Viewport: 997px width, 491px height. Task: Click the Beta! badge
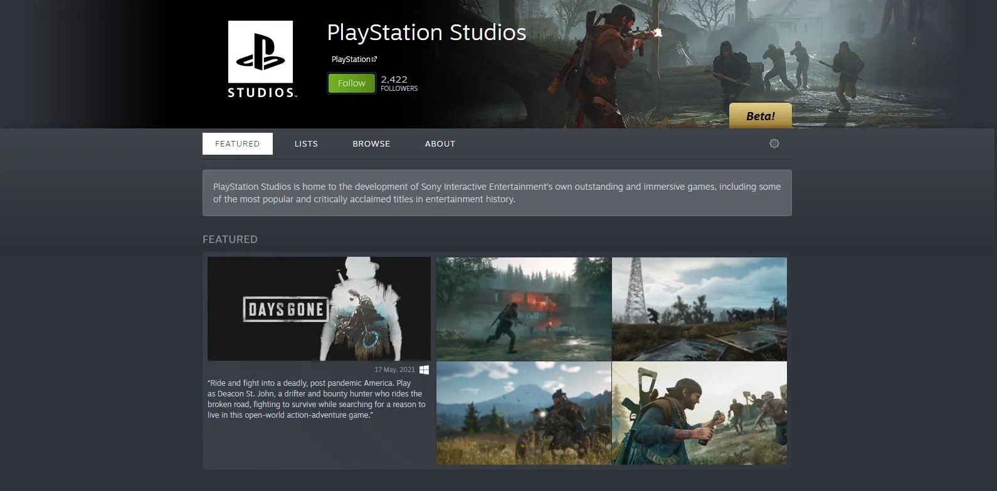tap(761, 116)
